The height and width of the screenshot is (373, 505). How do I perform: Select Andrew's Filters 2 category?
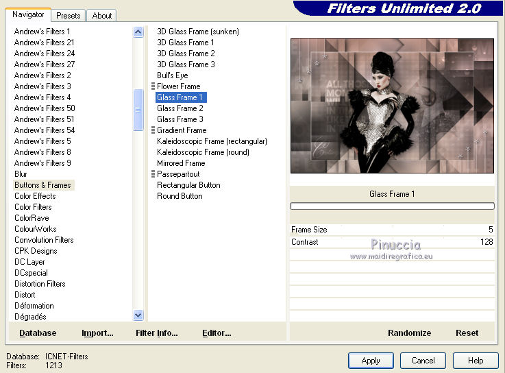pyautogui.click(x=42, y=75)
